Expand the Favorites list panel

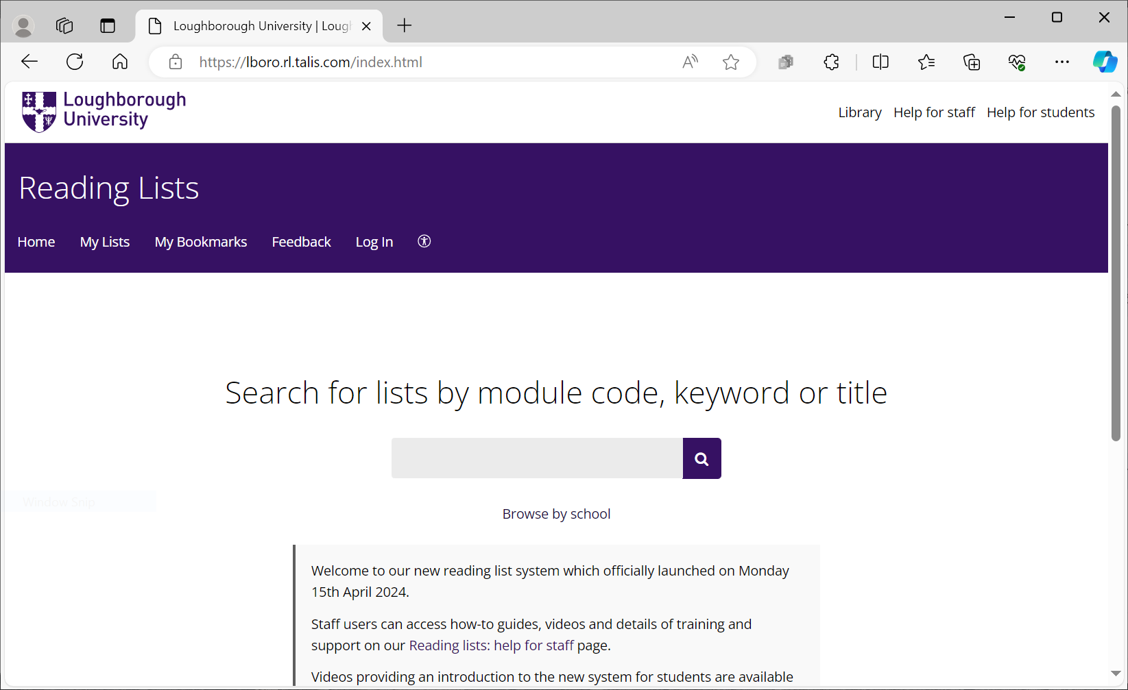pyautogui.click(x=926, y=62)
